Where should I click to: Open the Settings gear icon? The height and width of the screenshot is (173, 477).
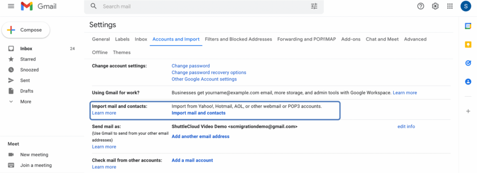436,6
